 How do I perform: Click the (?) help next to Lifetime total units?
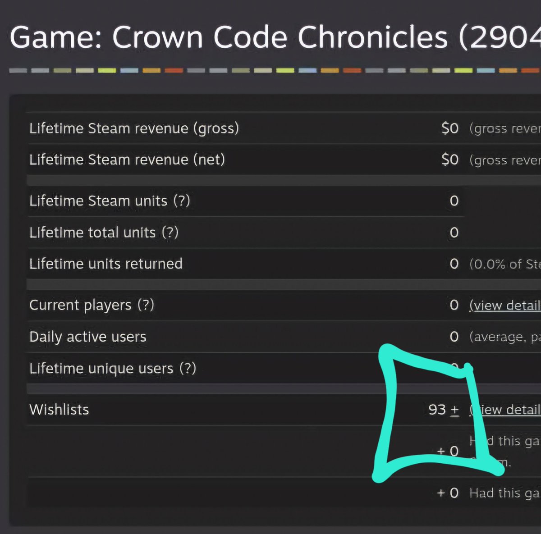tap(170, 233)
